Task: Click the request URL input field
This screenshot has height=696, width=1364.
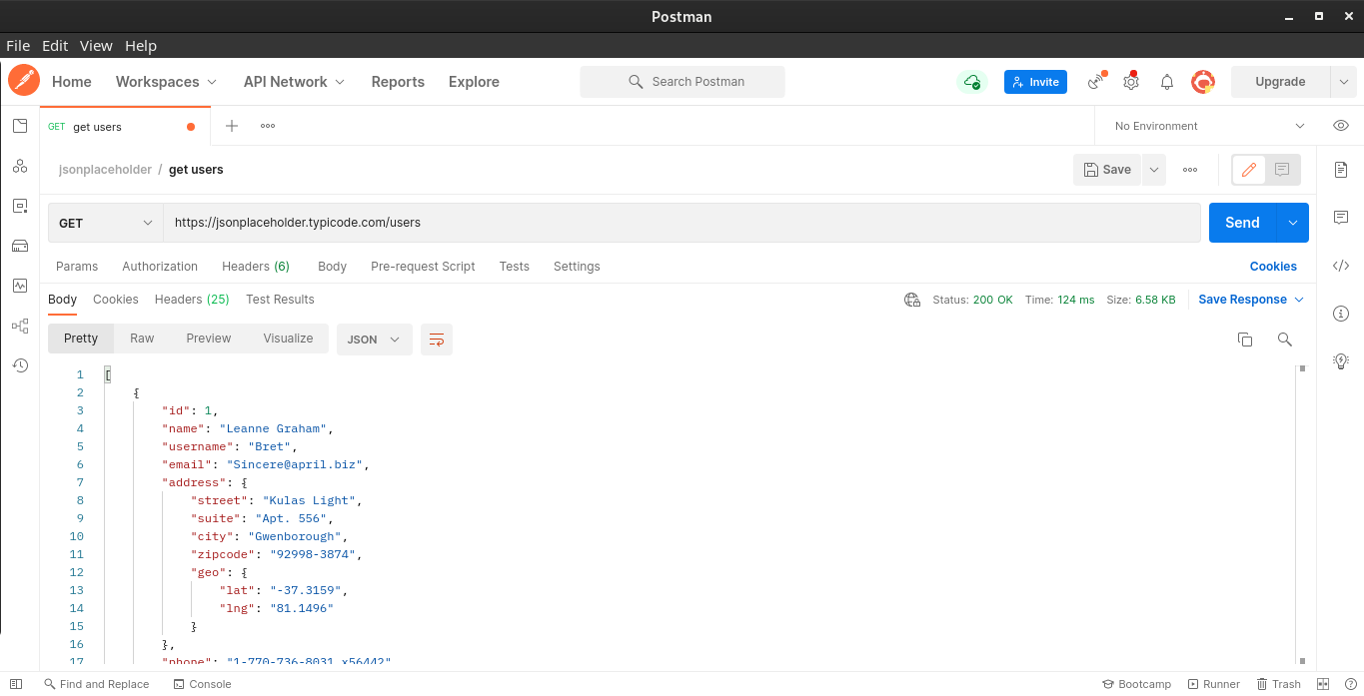Action: (682, 223)
